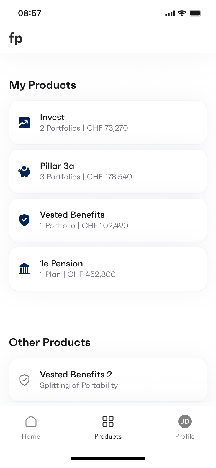Tap the outlined shield icon for Vested Benefits 2
Image resolution: width=216 pixels, height=468 pixels.
24,380
